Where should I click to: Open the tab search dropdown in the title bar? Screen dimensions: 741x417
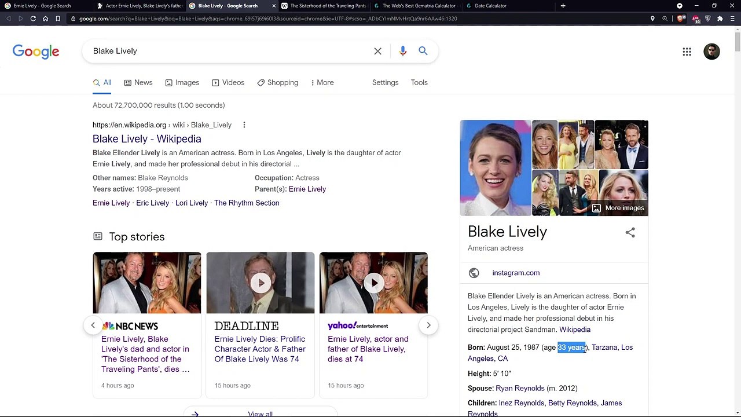point(680,6)
